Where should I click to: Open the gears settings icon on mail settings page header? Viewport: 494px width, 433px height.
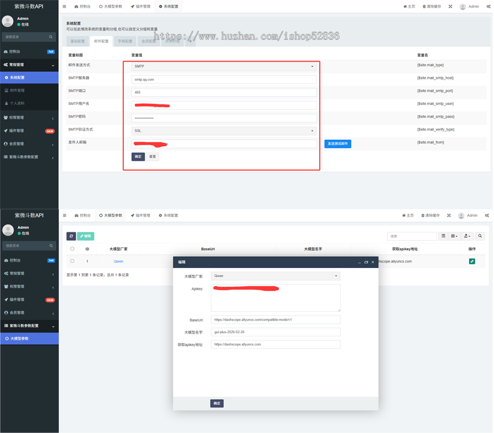[x=488, y=6]
